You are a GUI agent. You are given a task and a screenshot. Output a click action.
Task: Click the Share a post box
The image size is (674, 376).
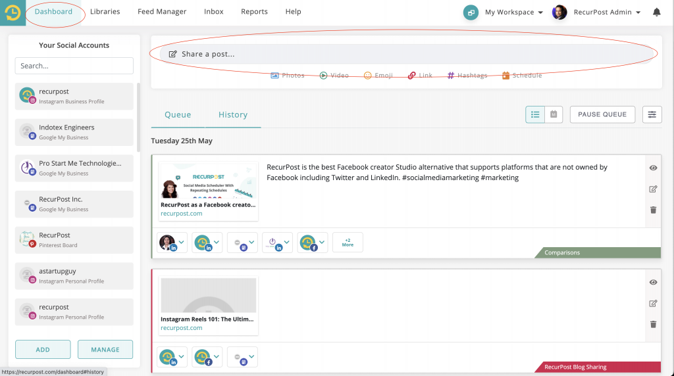point(406,54)
